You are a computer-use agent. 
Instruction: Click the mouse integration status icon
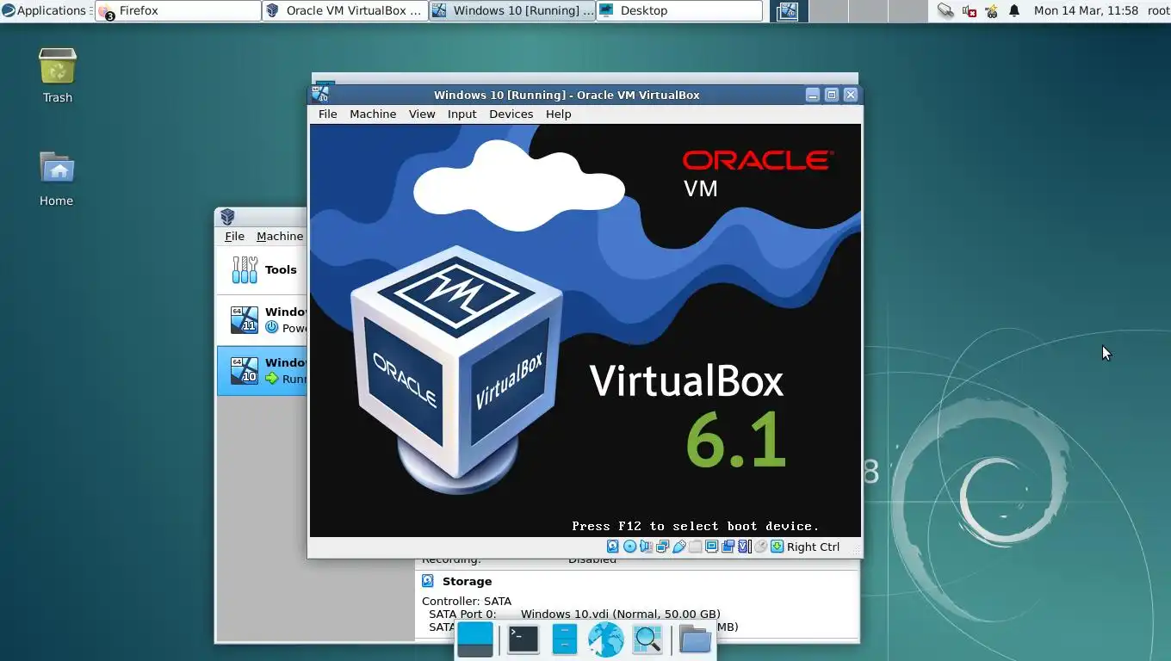[760, 547]
